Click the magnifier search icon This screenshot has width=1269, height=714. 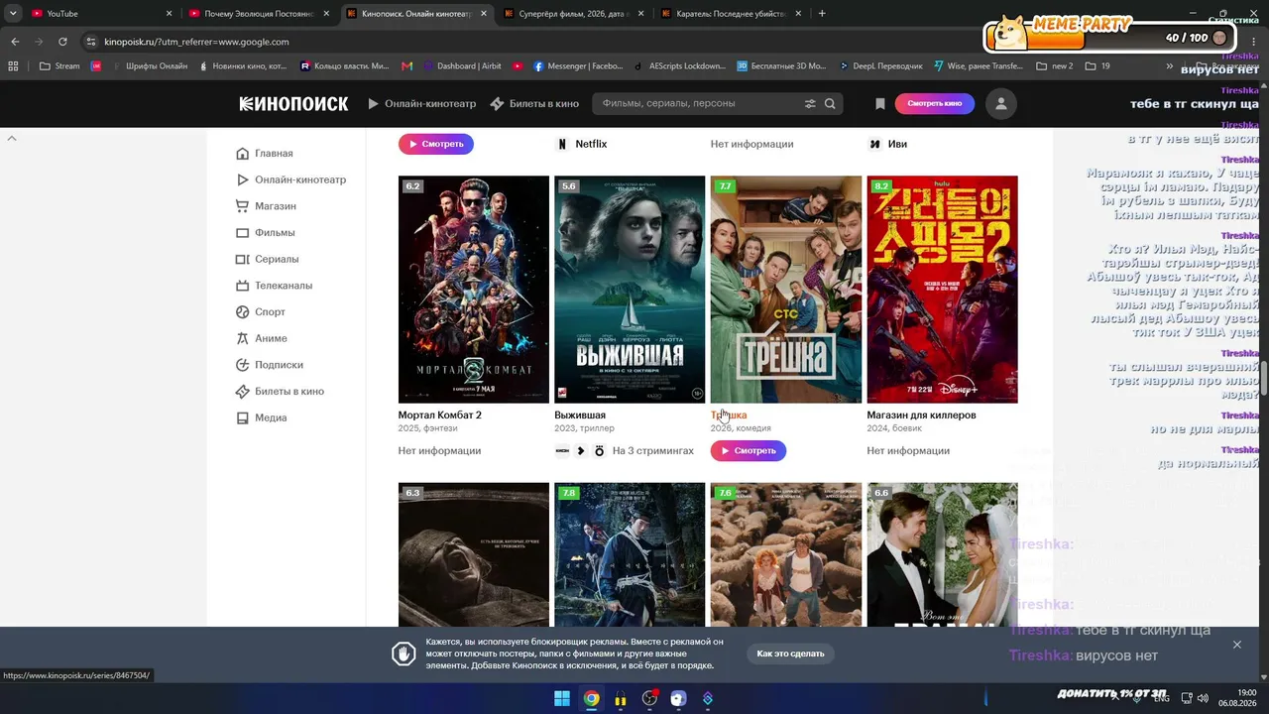[830, 103]
